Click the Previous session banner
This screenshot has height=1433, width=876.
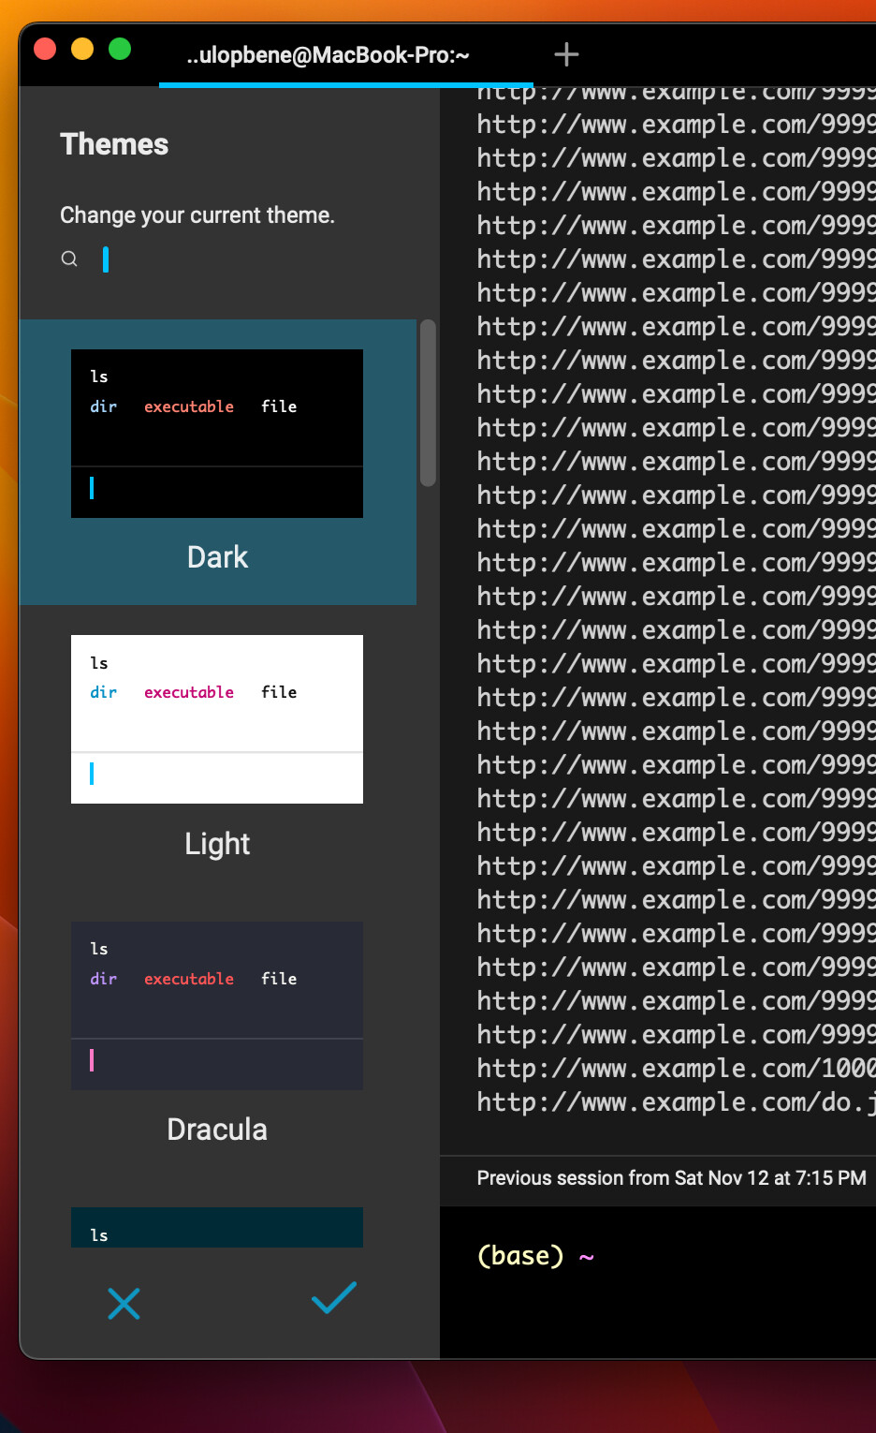pyautogui.click(x=671, y=1178)
